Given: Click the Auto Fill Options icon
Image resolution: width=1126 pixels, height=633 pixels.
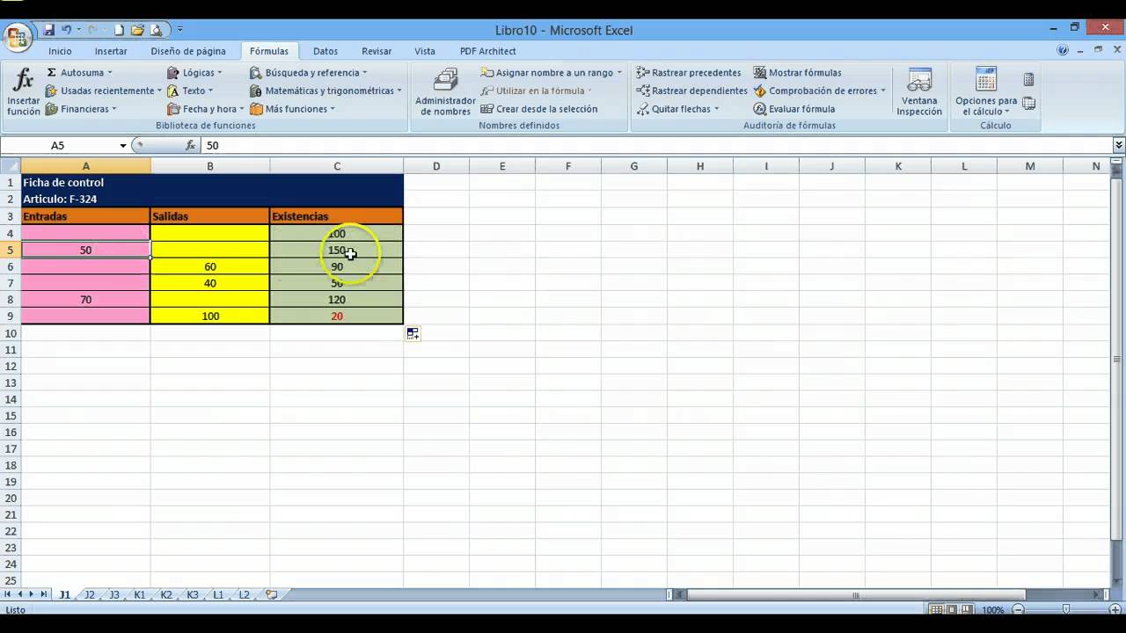Looking at the screenshot, I should (413, 333).
